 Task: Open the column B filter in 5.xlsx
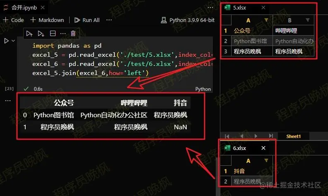(307, 20)
